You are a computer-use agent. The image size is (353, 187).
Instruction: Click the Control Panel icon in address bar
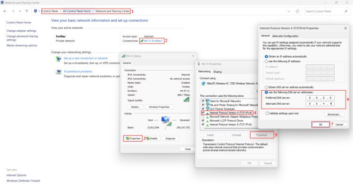pos(36,11)
